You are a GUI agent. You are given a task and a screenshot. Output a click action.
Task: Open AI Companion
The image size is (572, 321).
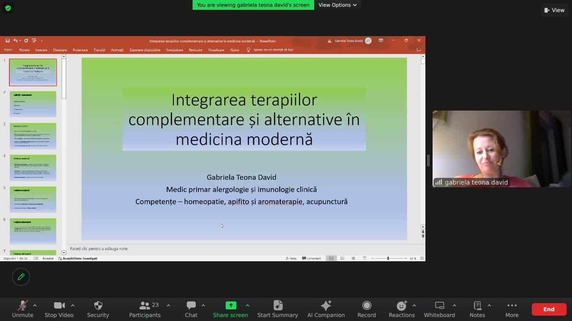[326, 309]
